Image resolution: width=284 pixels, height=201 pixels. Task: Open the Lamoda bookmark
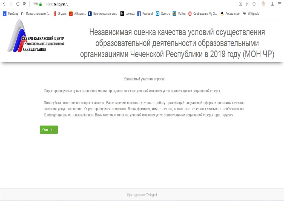coord(128,14)
